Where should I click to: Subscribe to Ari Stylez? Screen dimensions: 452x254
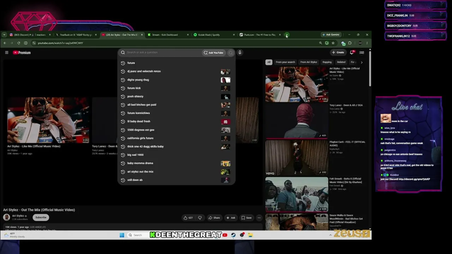[x=41, y=217]
